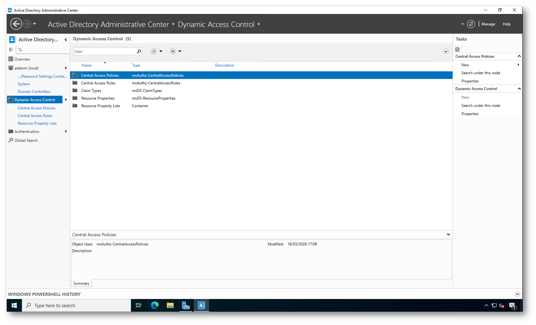This screenshot has height=325, width=536.
Task: Click Central Access Rules in navigation pane
Action: [35, 116]
